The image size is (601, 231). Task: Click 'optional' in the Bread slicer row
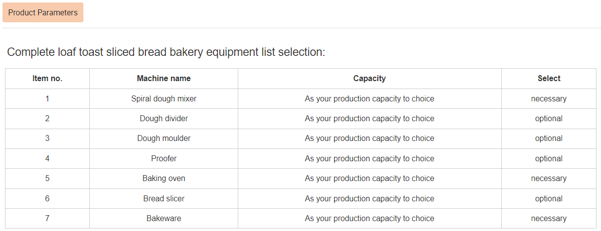tap(549, 198)
